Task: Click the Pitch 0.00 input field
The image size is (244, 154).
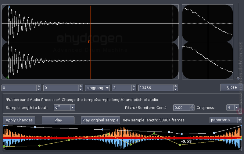Action: tap(181, 107)
